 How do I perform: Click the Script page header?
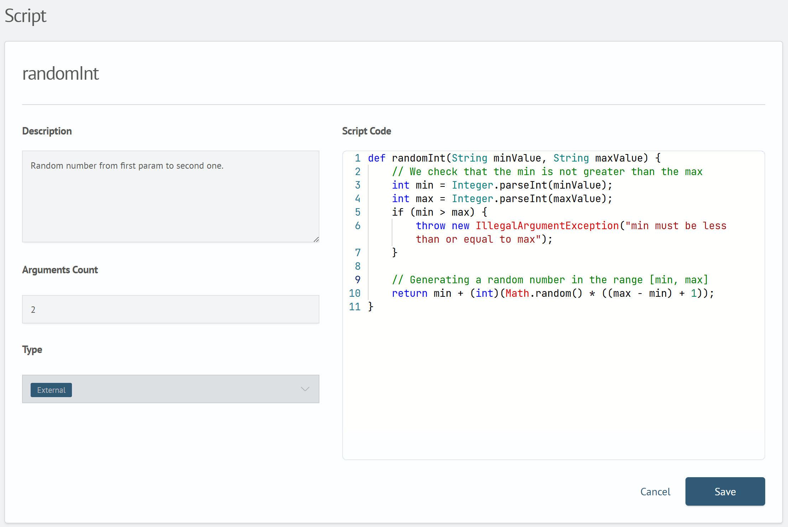[25, 16]
